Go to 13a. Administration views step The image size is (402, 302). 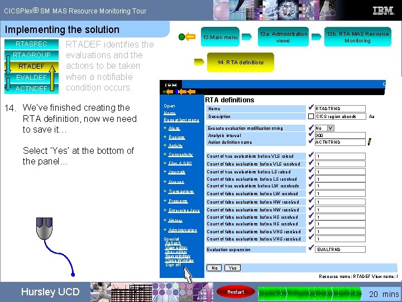[283, 37]
